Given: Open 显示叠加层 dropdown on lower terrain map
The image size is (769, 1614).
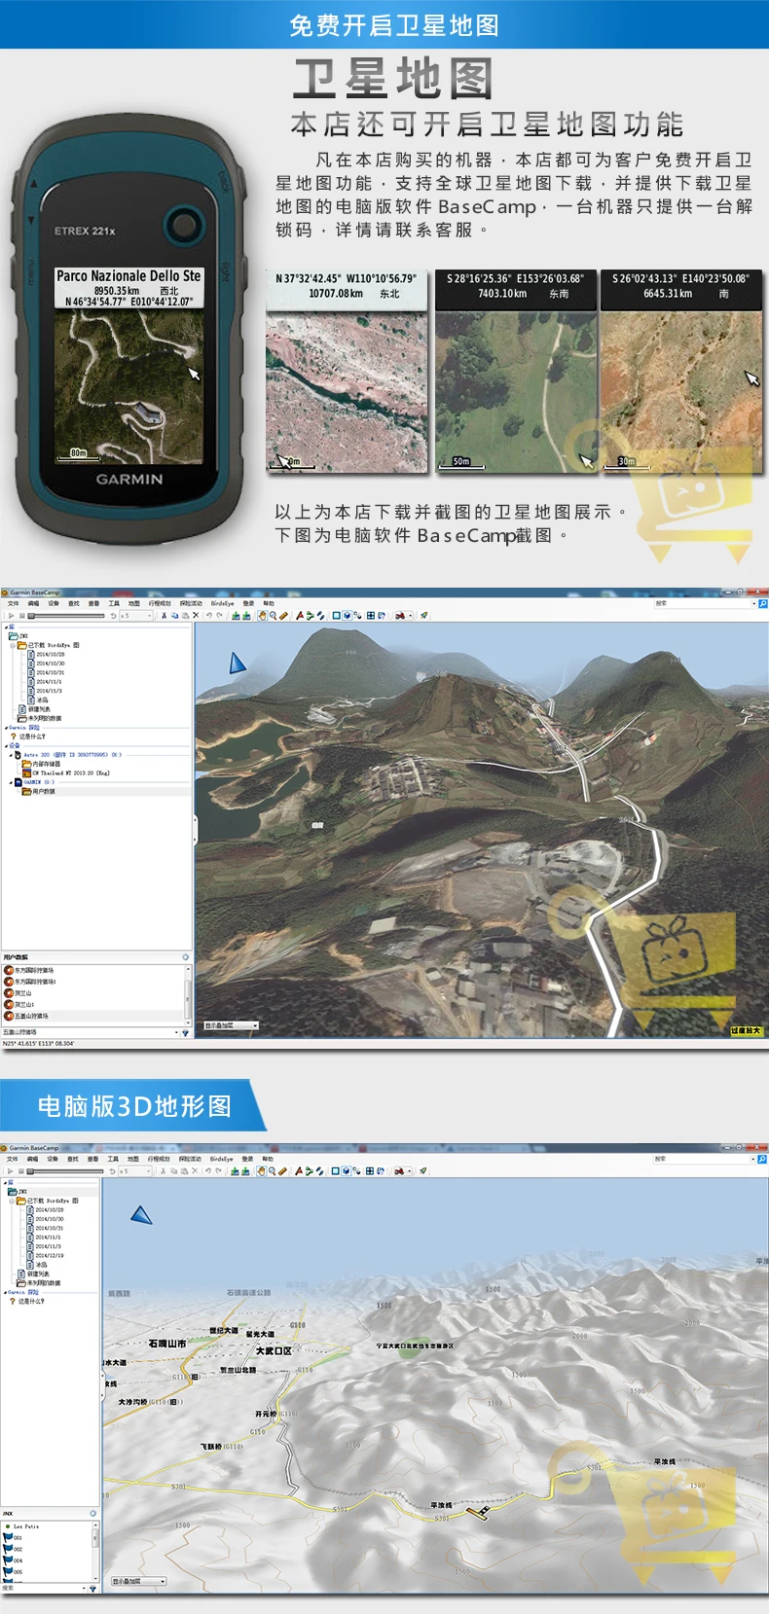Looking at the screenshot, I should (x=139, y=1582).
